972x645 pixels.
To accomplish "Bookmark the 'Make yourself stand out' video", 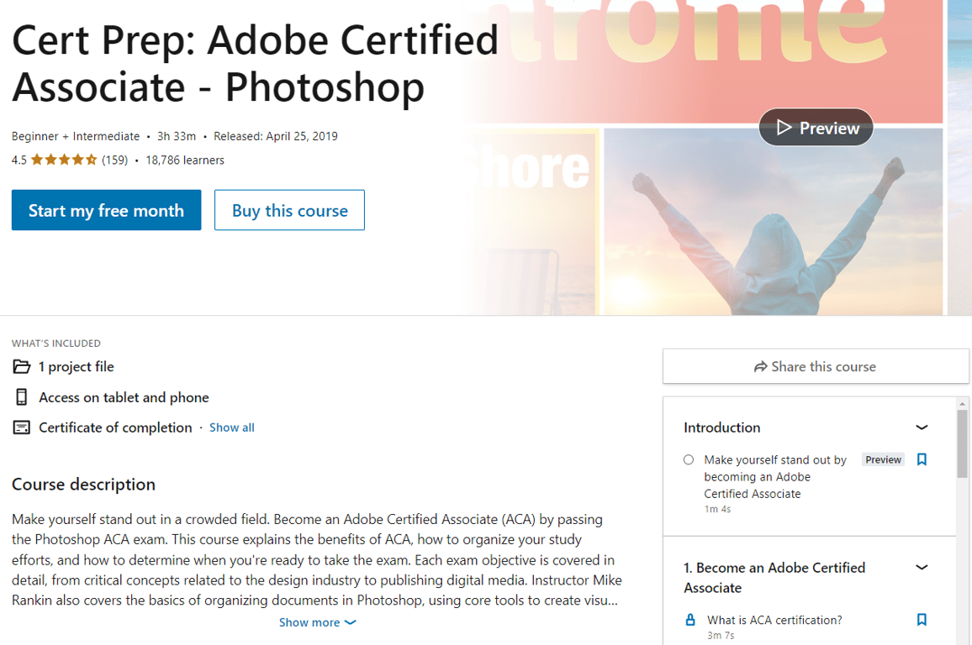I will click(x=922, y=459).
